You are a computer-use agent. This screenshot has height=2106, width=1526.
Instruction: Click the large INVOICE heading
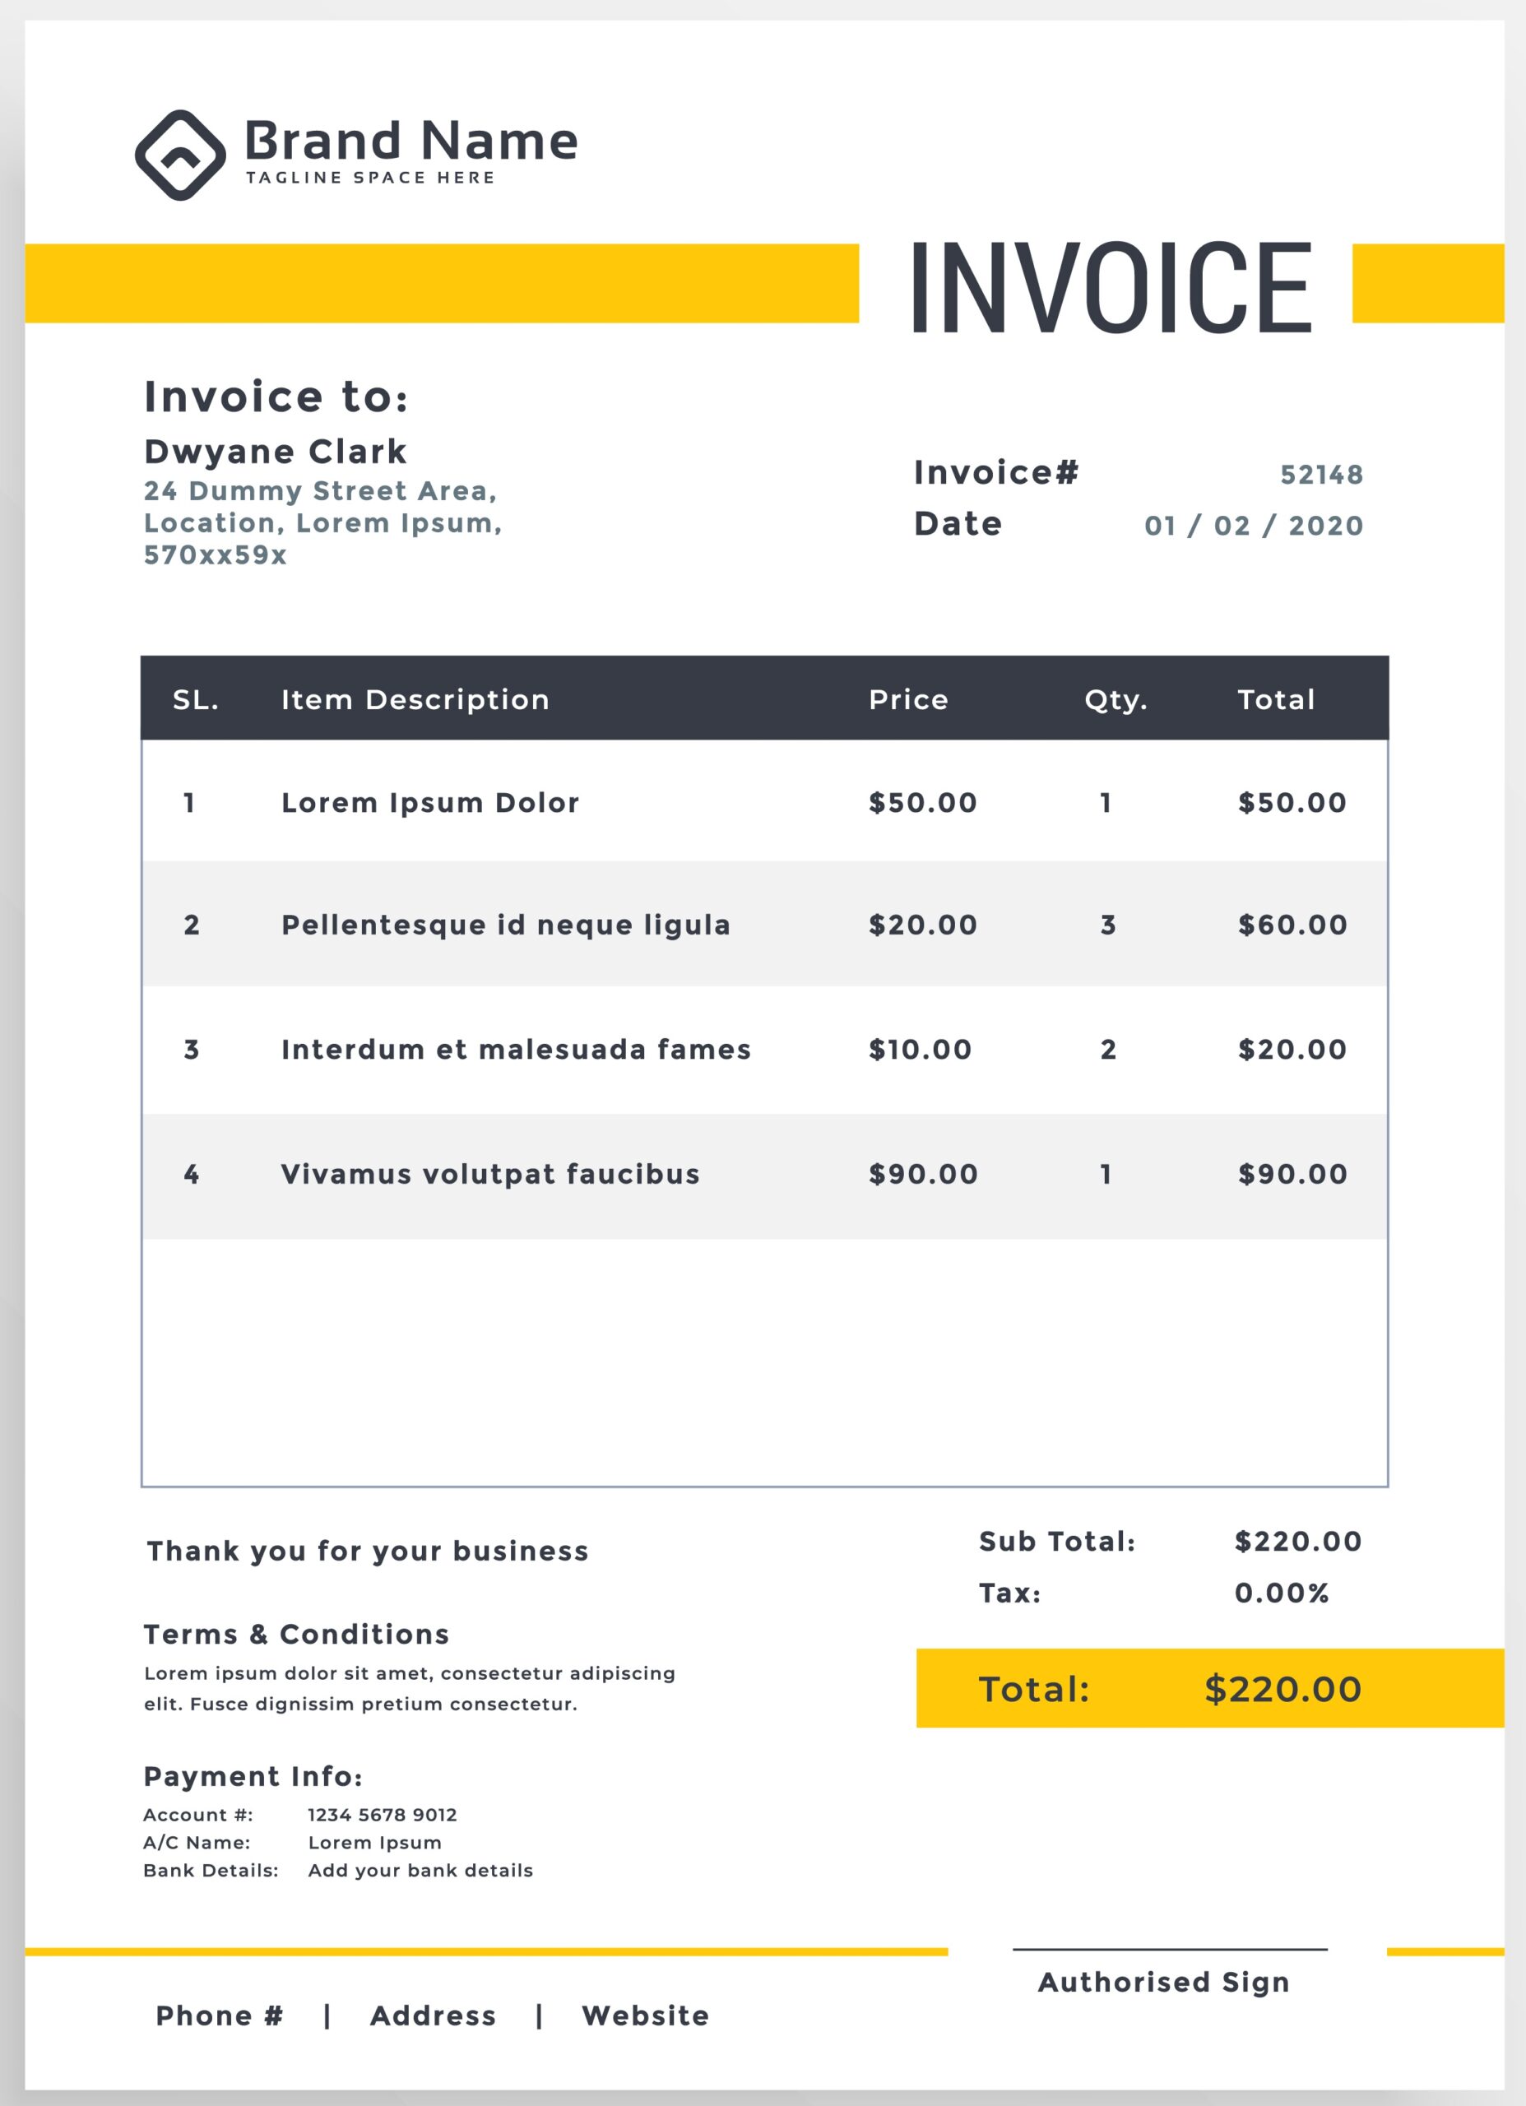pos(1111,287)
